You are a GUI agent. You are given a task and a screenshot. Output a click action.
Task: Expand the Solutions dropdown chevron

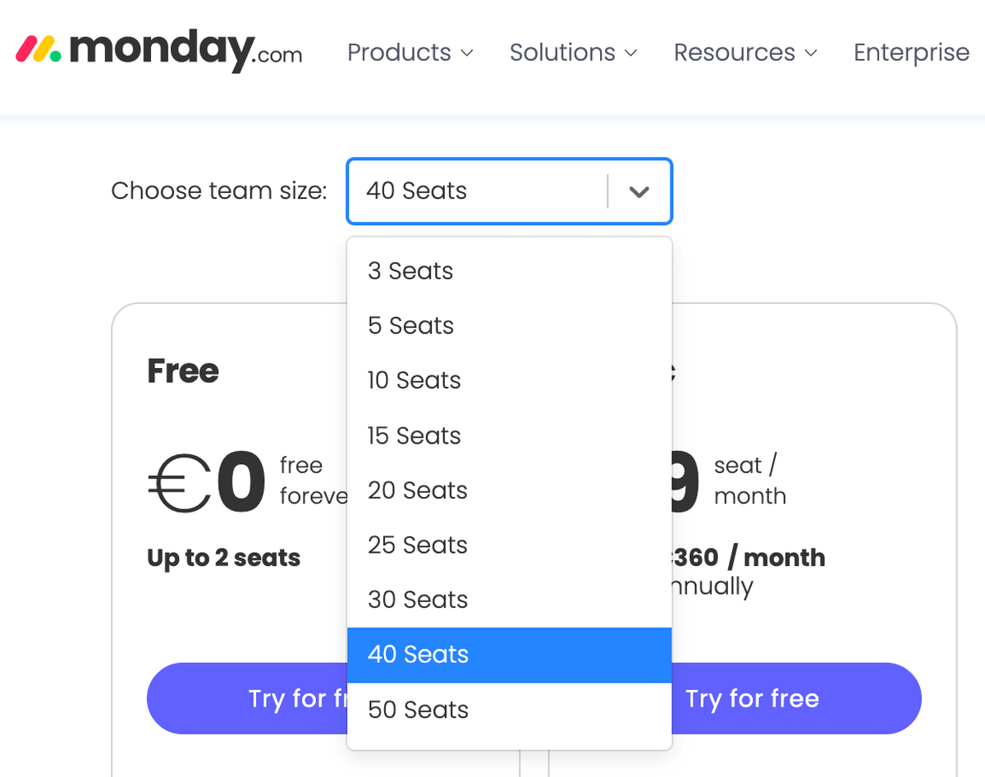coord(632,53)
